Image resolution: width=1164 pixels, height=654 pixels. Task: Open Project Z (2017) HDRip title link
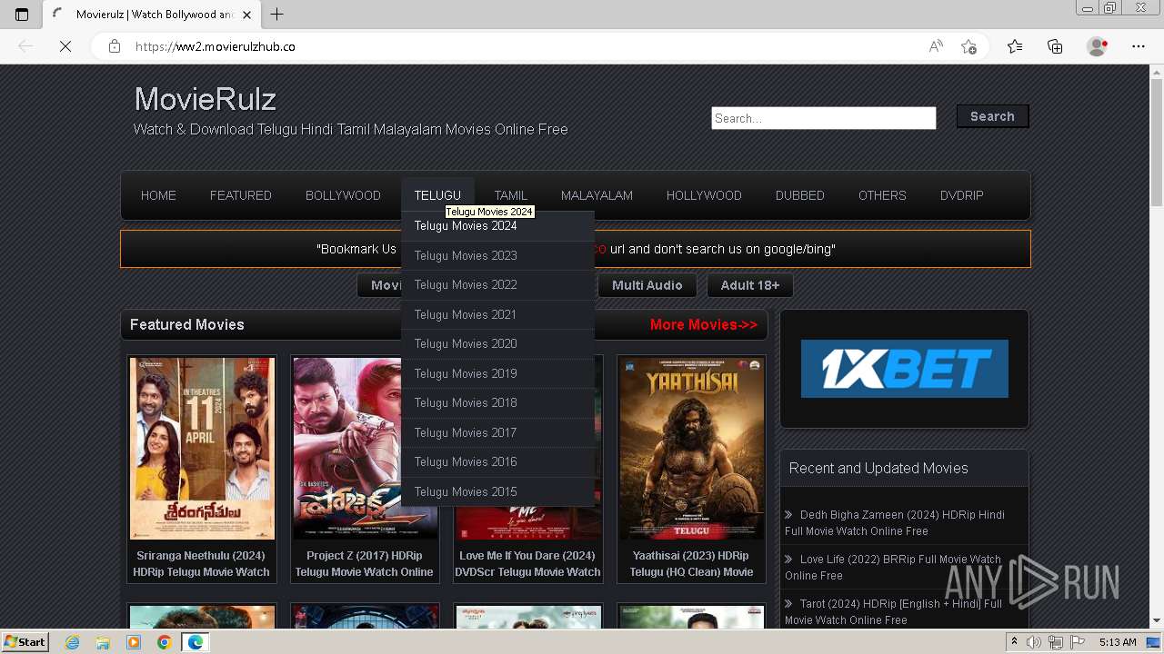(x=364, y=564)
